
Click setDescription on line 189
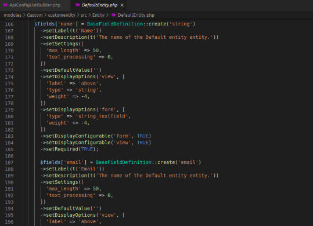66,176
